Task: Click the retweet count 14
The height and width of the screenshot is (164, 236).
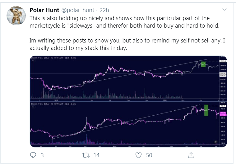Action: pos(96,155)
